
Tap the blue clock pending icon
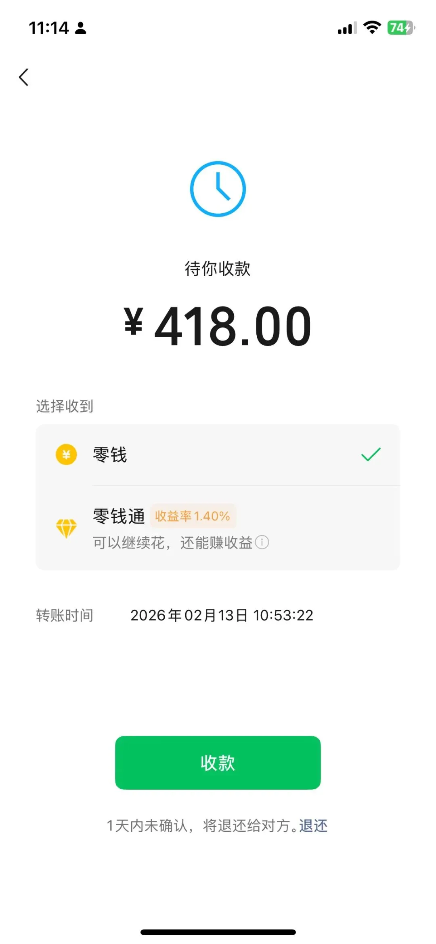point(218,189)
